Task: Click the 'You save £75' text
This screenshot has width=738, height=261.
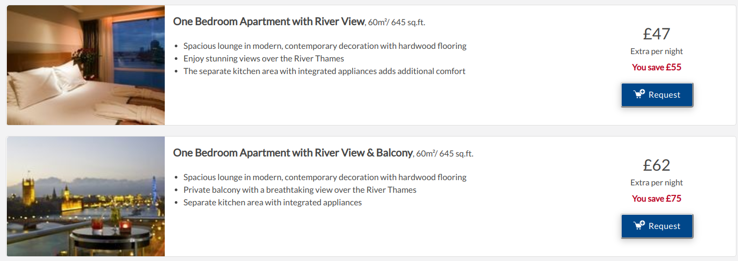Action: click(x=656, y=199)
